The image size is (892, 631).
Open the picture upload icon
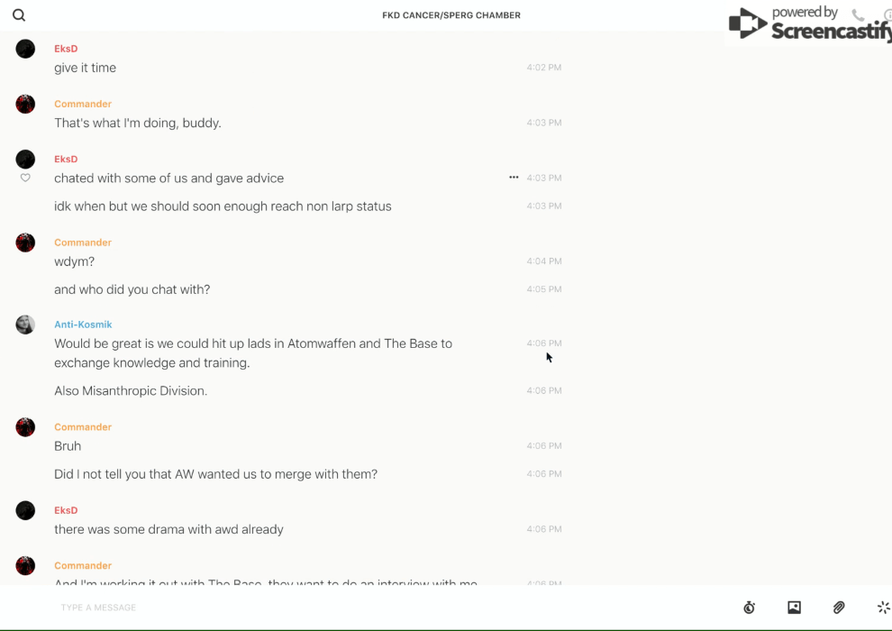point(794,608)
